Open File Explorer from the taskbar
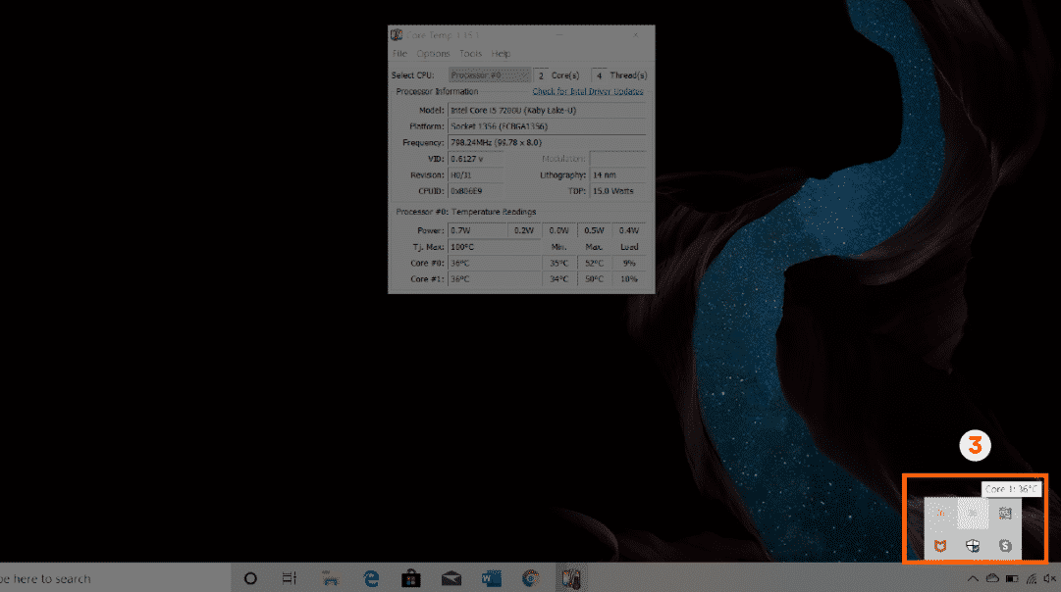This screenshot has width=1061, height=592. pyautogui.click(x=330, y=578)
